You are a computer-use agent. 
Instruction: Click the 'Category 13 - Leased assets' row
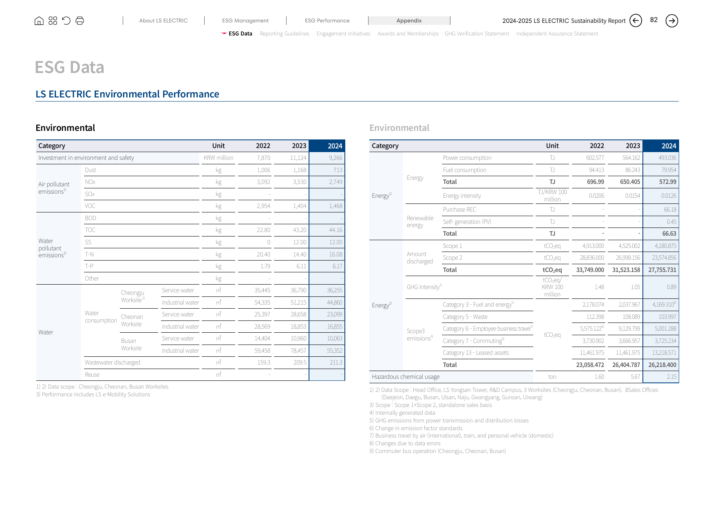476,353
